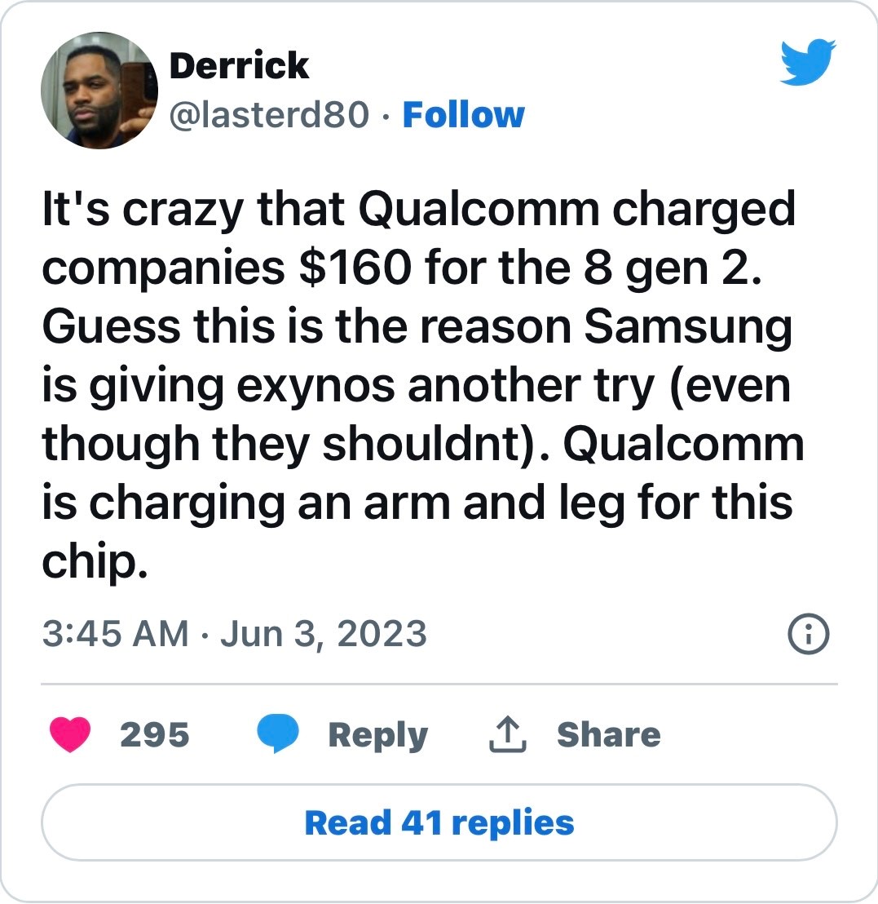Visit the @lasterd80 handle link

tap(269, 115)
